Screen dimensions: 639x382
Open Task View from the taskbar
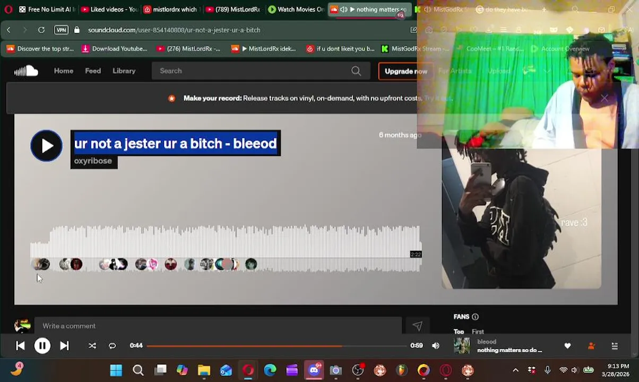coord(160,370)
